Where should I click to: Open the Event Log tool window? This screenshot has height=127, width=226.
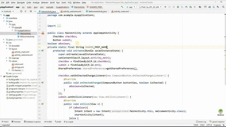pyautogui.click(x=201, y=122)
